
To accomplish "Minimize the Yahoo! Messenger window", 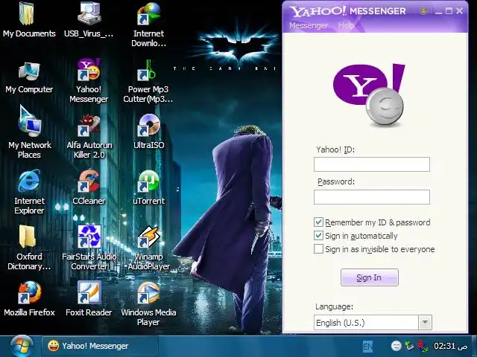I will 438,12.
